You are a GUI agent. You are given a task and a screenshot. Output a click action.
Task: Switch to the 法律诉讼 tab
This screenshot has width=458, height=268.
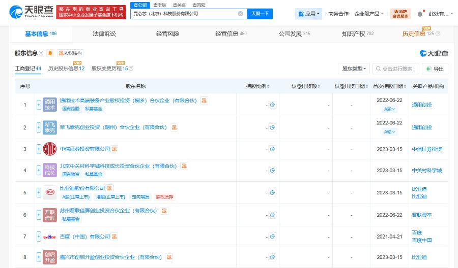104,33
